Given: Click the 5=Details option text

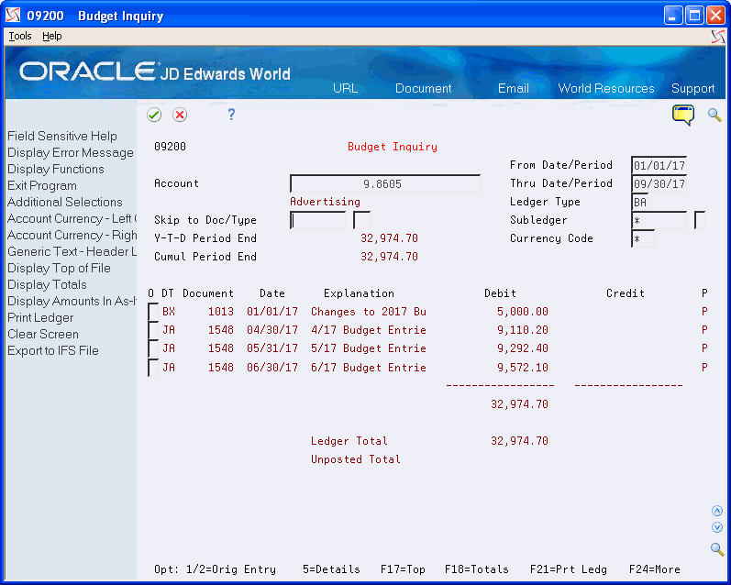Looking at the screenshot, I should 331,569.
